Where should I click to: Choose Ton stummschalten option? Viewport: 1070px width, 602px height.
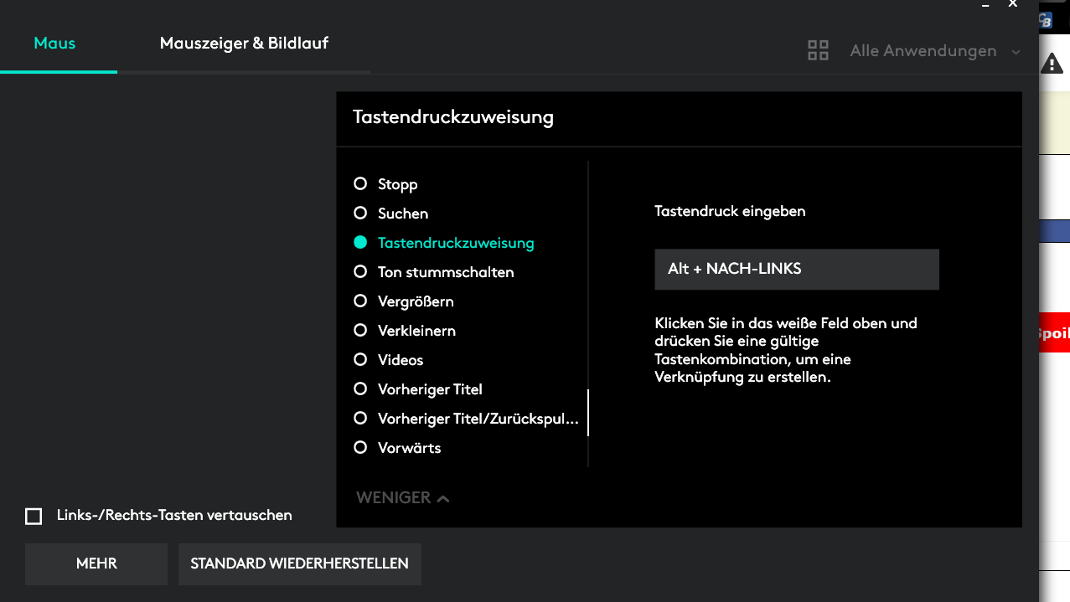pos(361,272)
